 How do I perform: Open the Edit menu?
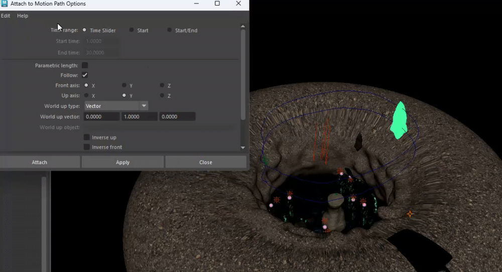[x=6, y=16]
